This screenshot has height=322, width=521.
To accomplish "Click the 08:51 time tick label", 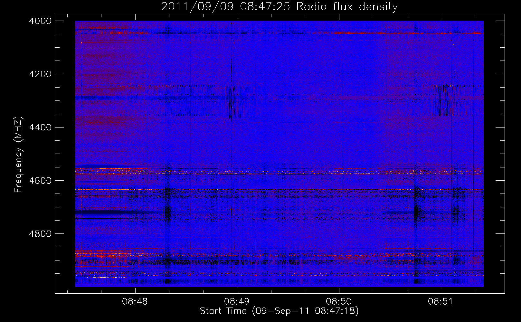I will (440, 302).
